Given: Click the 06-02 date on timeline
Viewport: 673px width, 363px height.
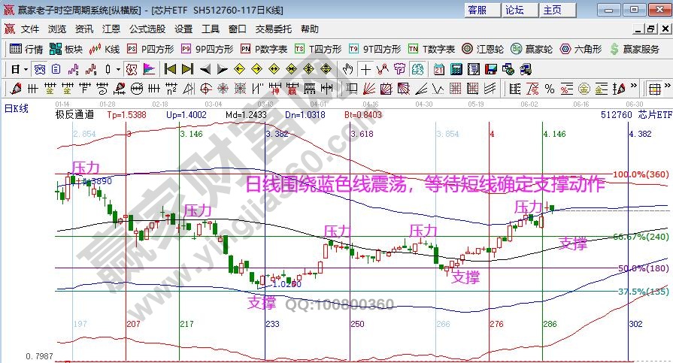Looking at the screenshot, I should (x=529, y=104).
